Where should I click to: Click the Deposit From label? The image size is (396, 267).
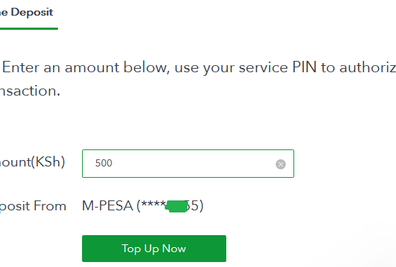point(33,206)
